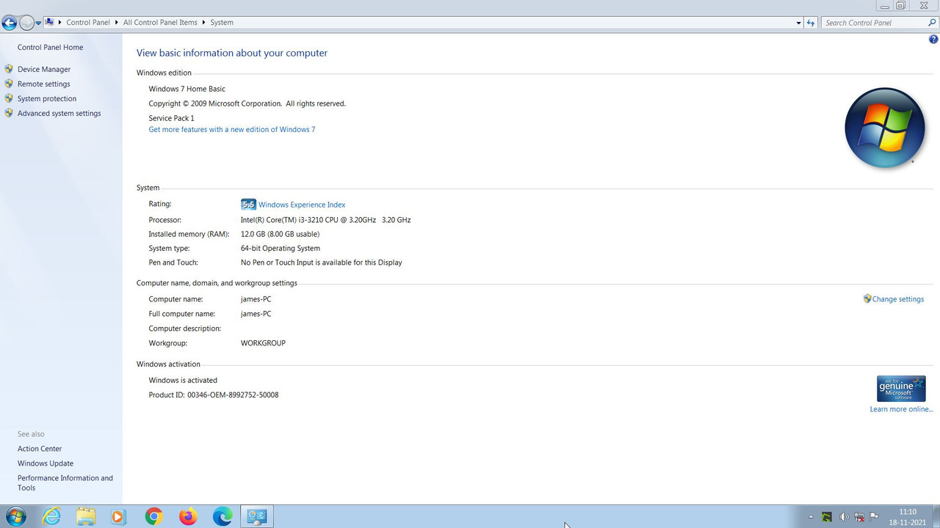This screenshot has width=940, height=528.
Task: Open the Action Center flag tray icon
Action: (x=875, y=517)
